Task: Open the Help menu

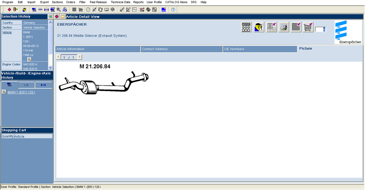Action: [x=204, y=2]
